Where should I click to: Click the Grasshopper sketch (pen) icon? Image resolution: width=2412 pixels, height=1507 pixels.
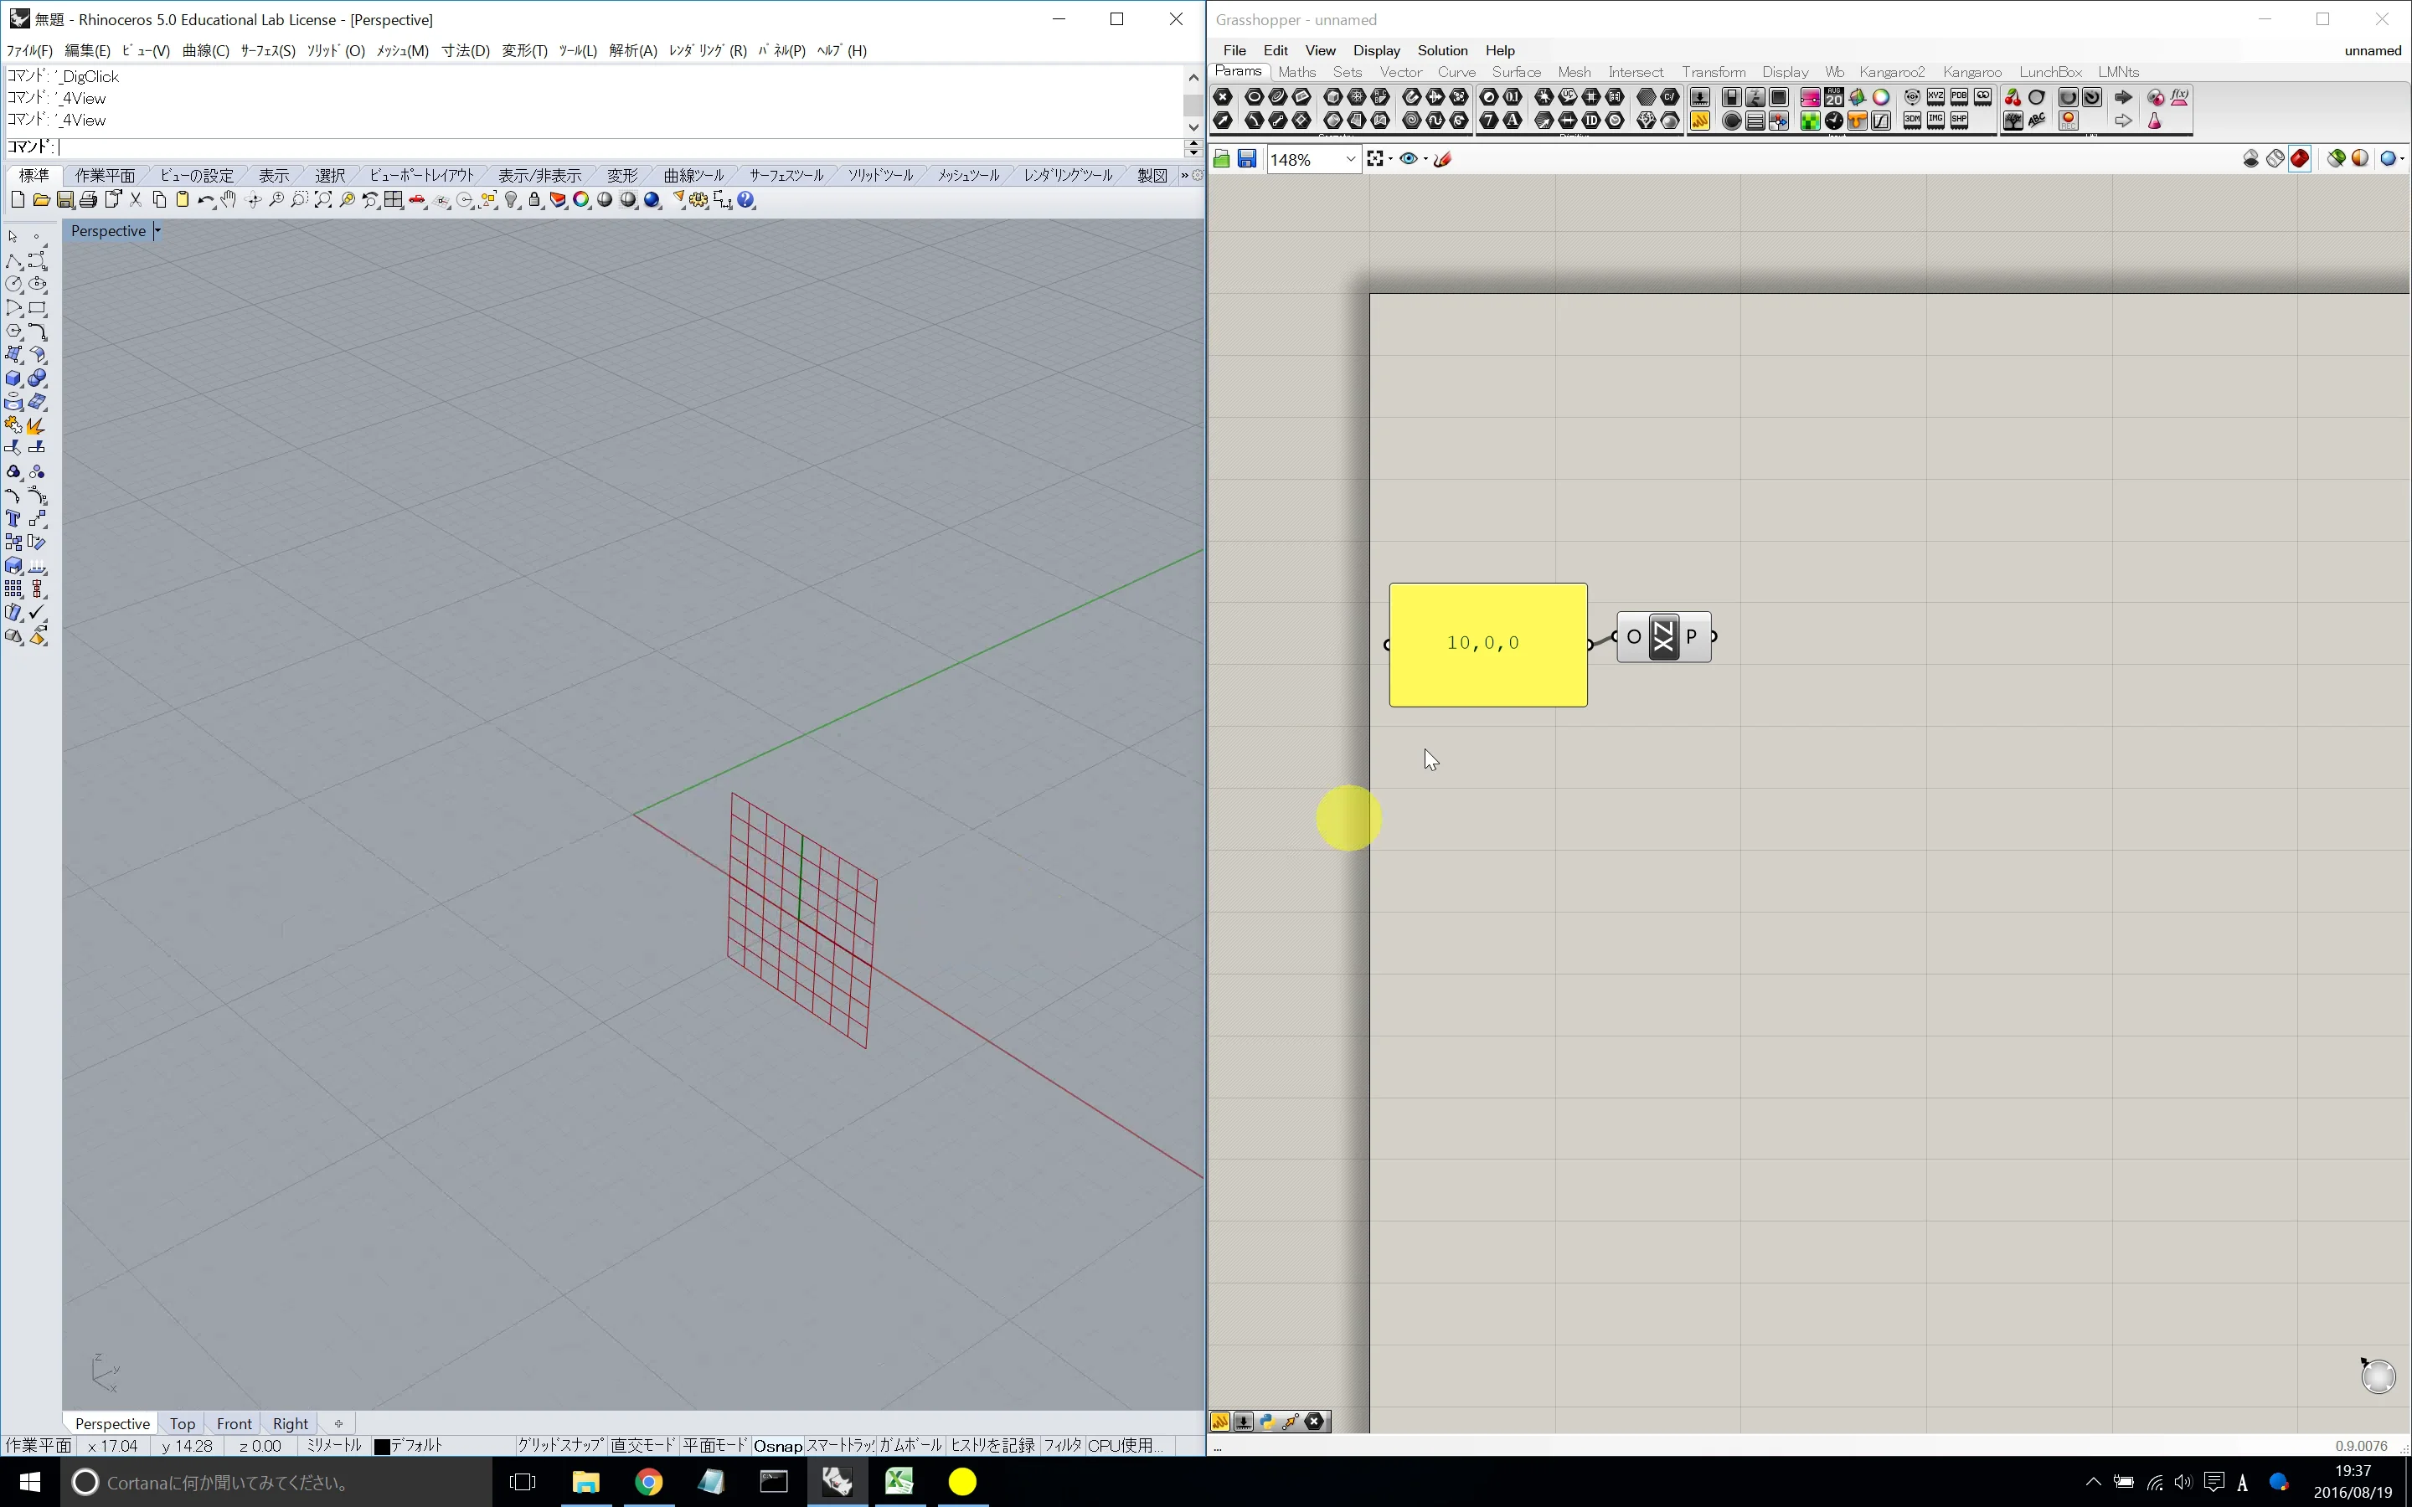tap(1442, 159)
